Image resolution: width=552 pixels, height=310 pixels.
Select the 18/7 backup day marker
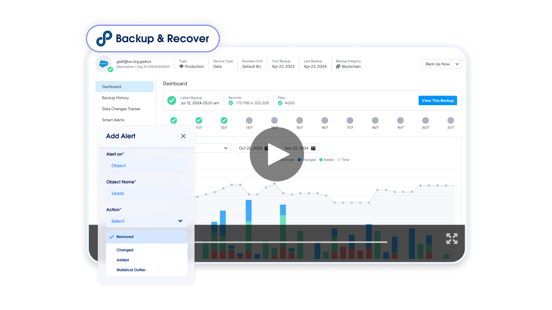(375, 120)
